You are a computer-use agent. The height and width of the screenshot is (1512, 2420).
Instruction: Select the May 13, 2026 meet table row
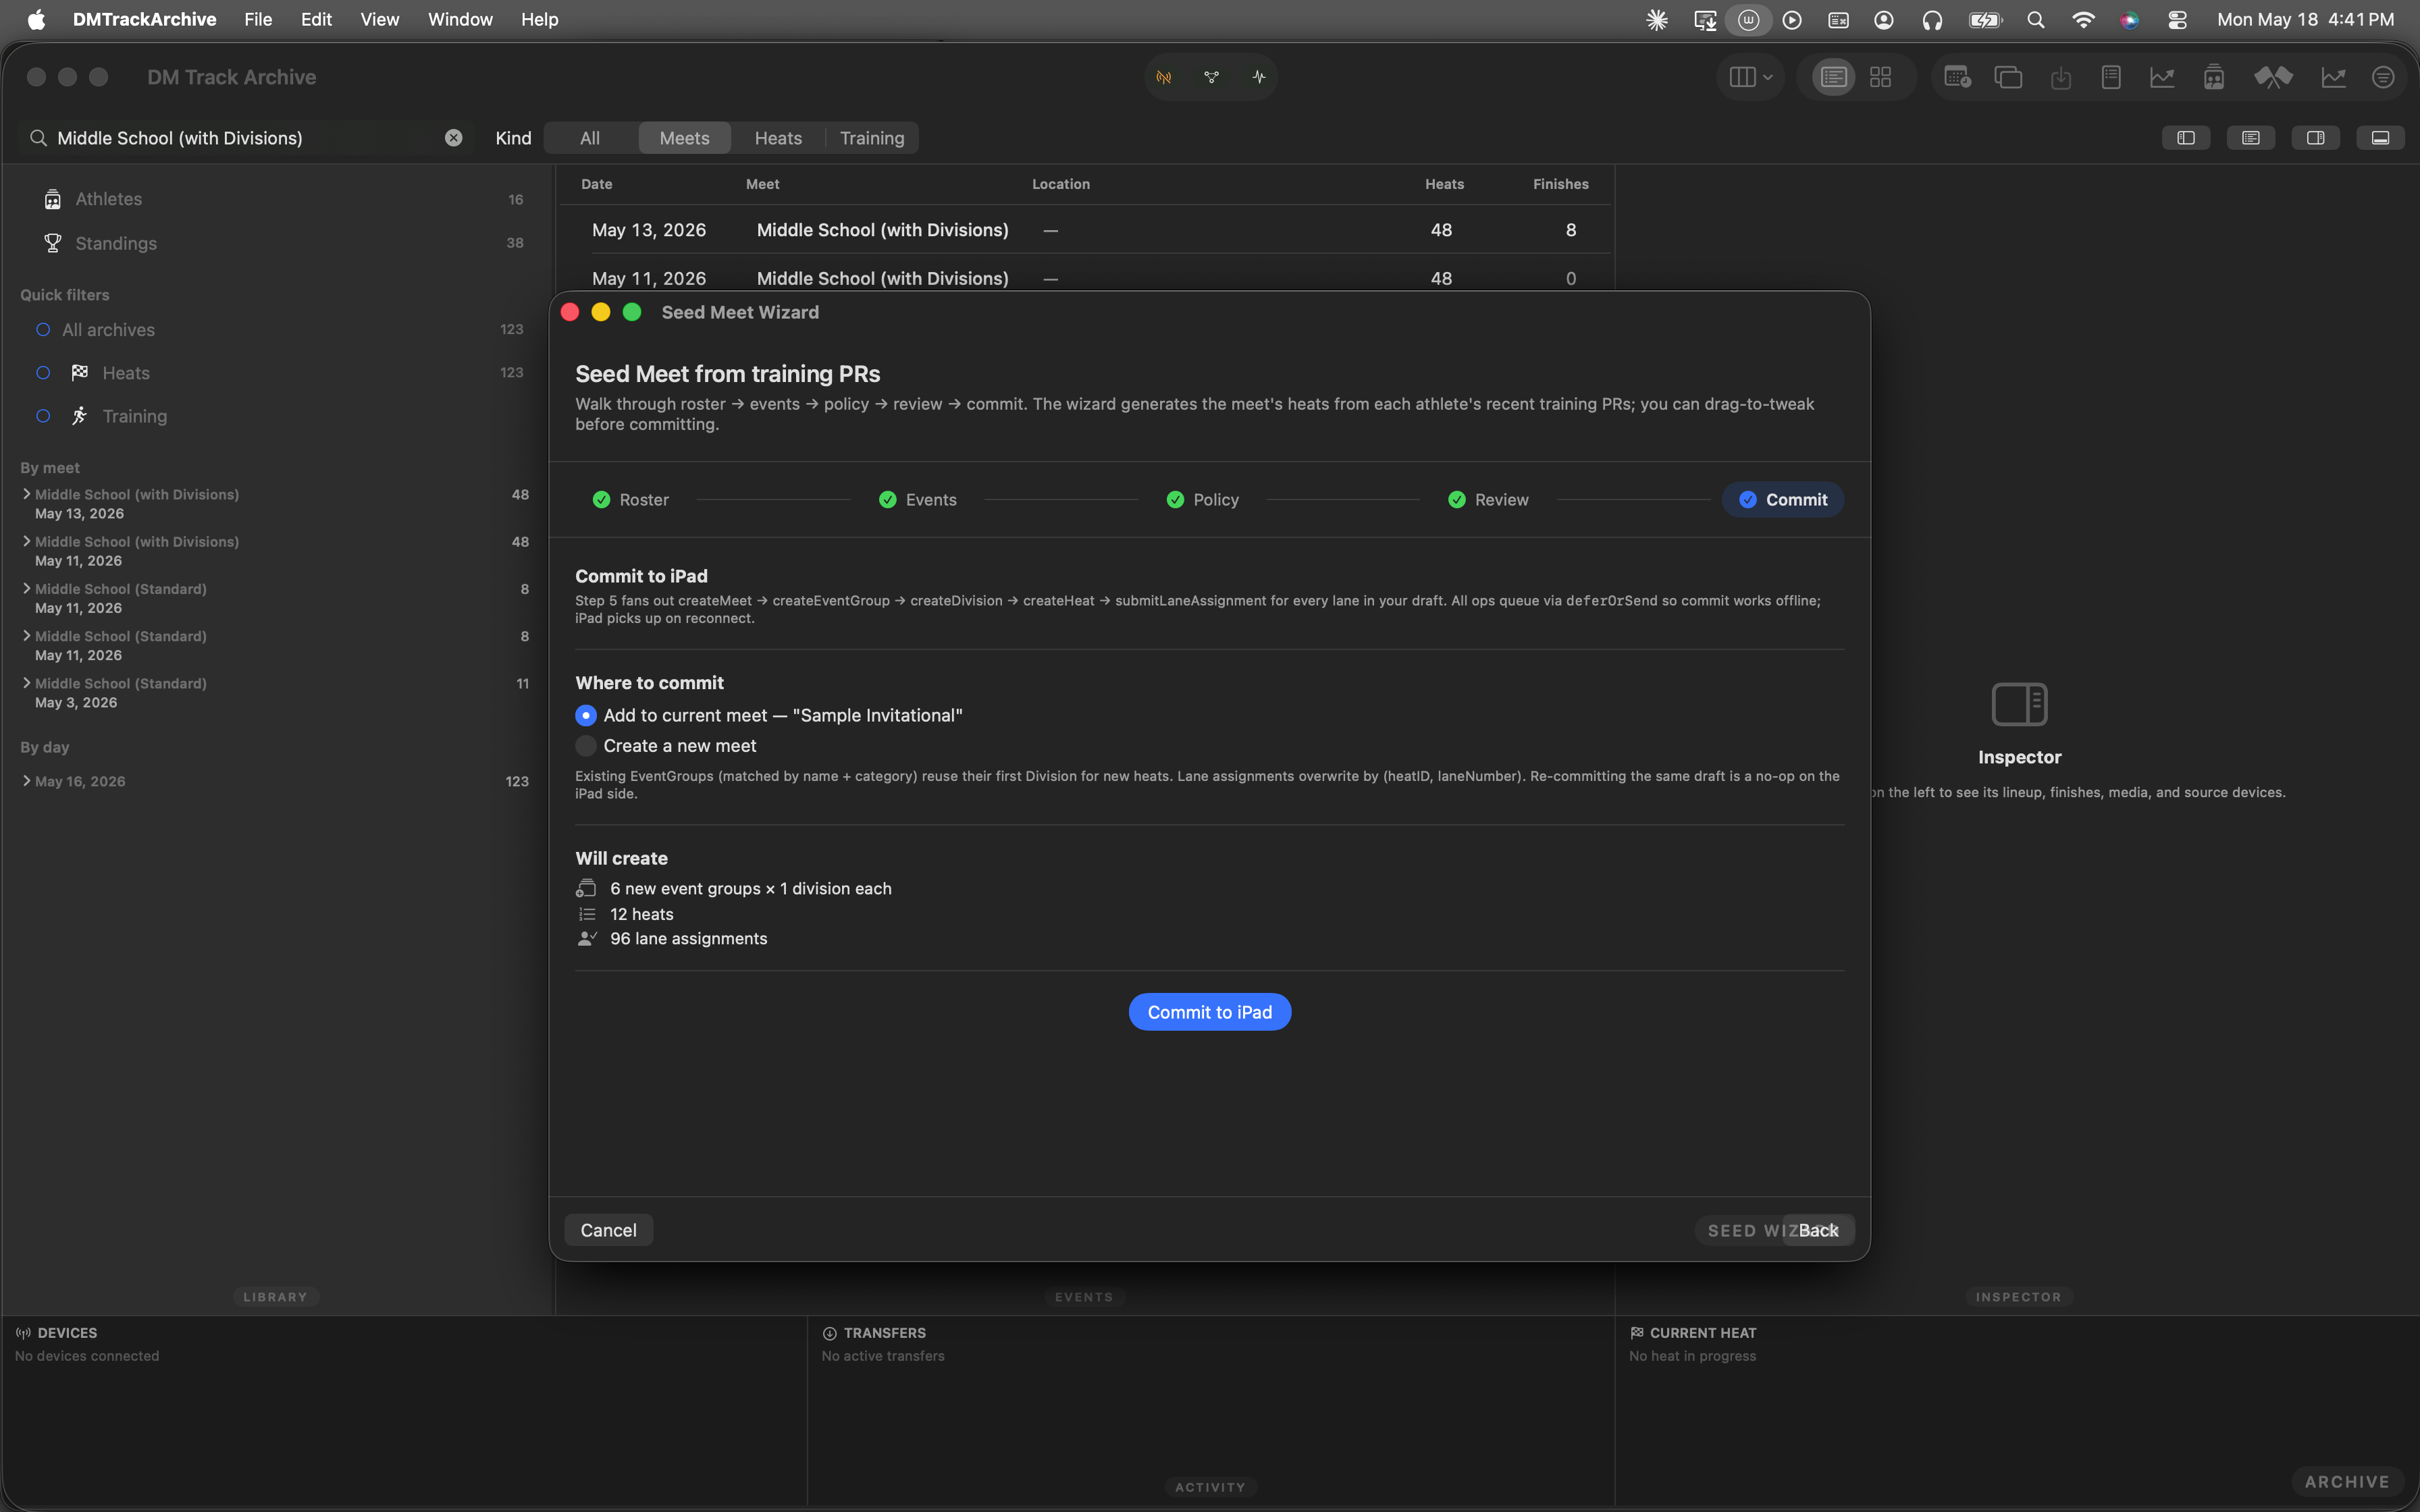pyautogui.click(x=1086, y=230)
